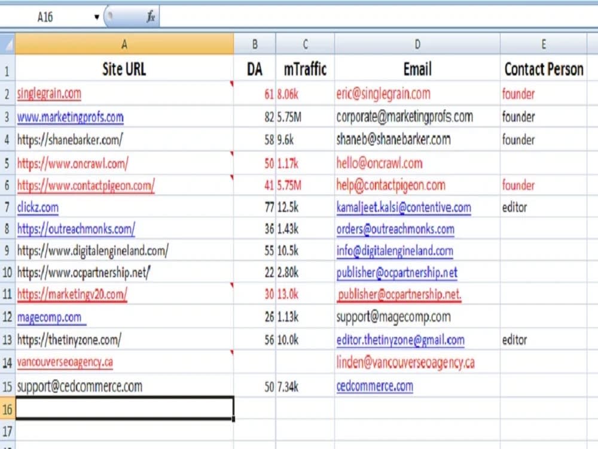Select the editor cell in row 7
The width and height of the screenshot is (598, 449).
click(x=544, y=207)
